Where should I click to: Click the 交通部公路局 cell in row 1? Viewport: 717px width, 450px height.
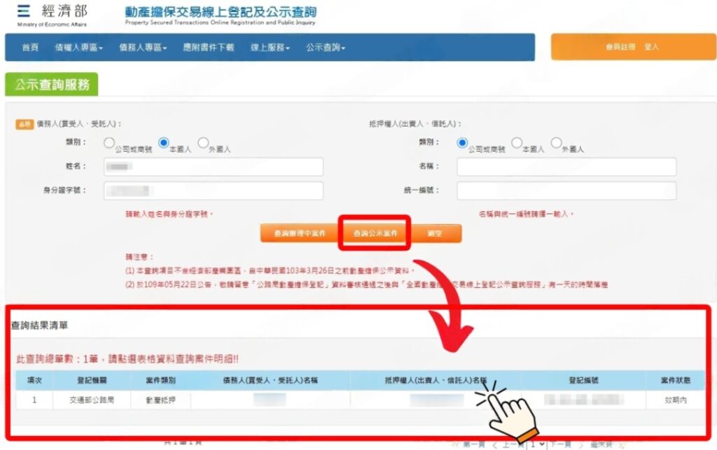coord(92,400)
